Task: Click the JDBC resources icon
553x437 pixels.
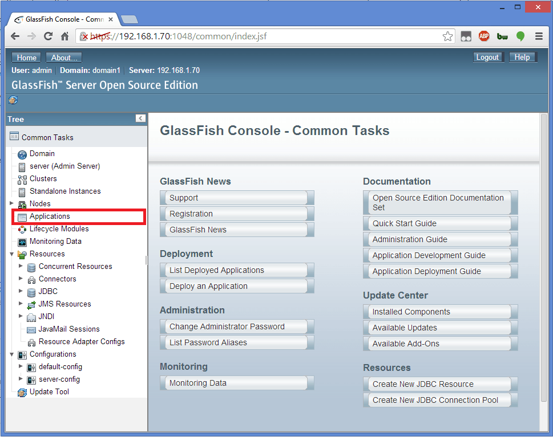Action: (31, 291)
